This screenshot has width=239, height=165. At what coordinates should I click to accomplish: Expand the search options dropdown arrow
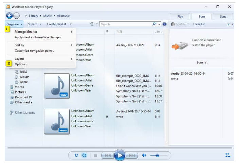click(x=159, y=24)
